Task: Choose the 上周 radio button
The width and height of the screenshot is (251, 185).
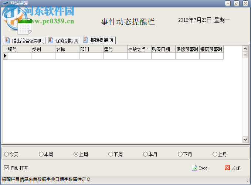Action: [81, 154]
